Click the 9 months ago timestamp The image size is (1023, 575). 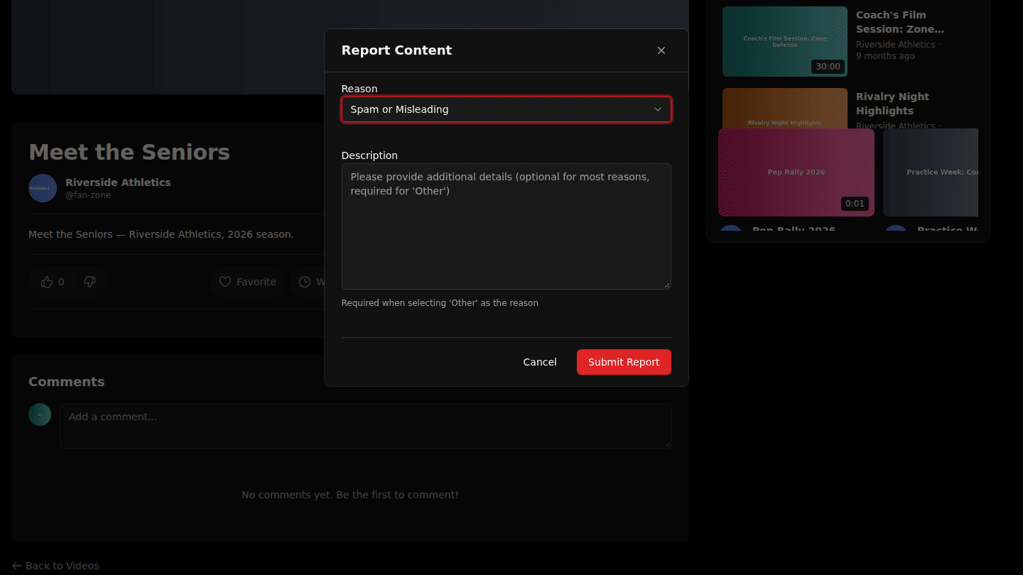pos(885,56)
